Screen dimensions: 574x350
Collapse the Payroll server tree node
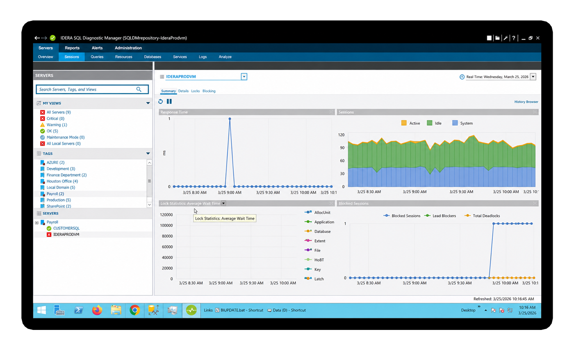coord(37,222)
